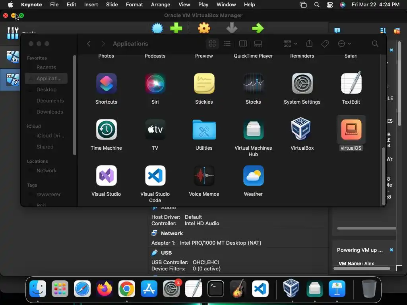Viewport: 407px width, 305px height.
Task: Select the virtualOS app icon
Action: click(351, 129)
